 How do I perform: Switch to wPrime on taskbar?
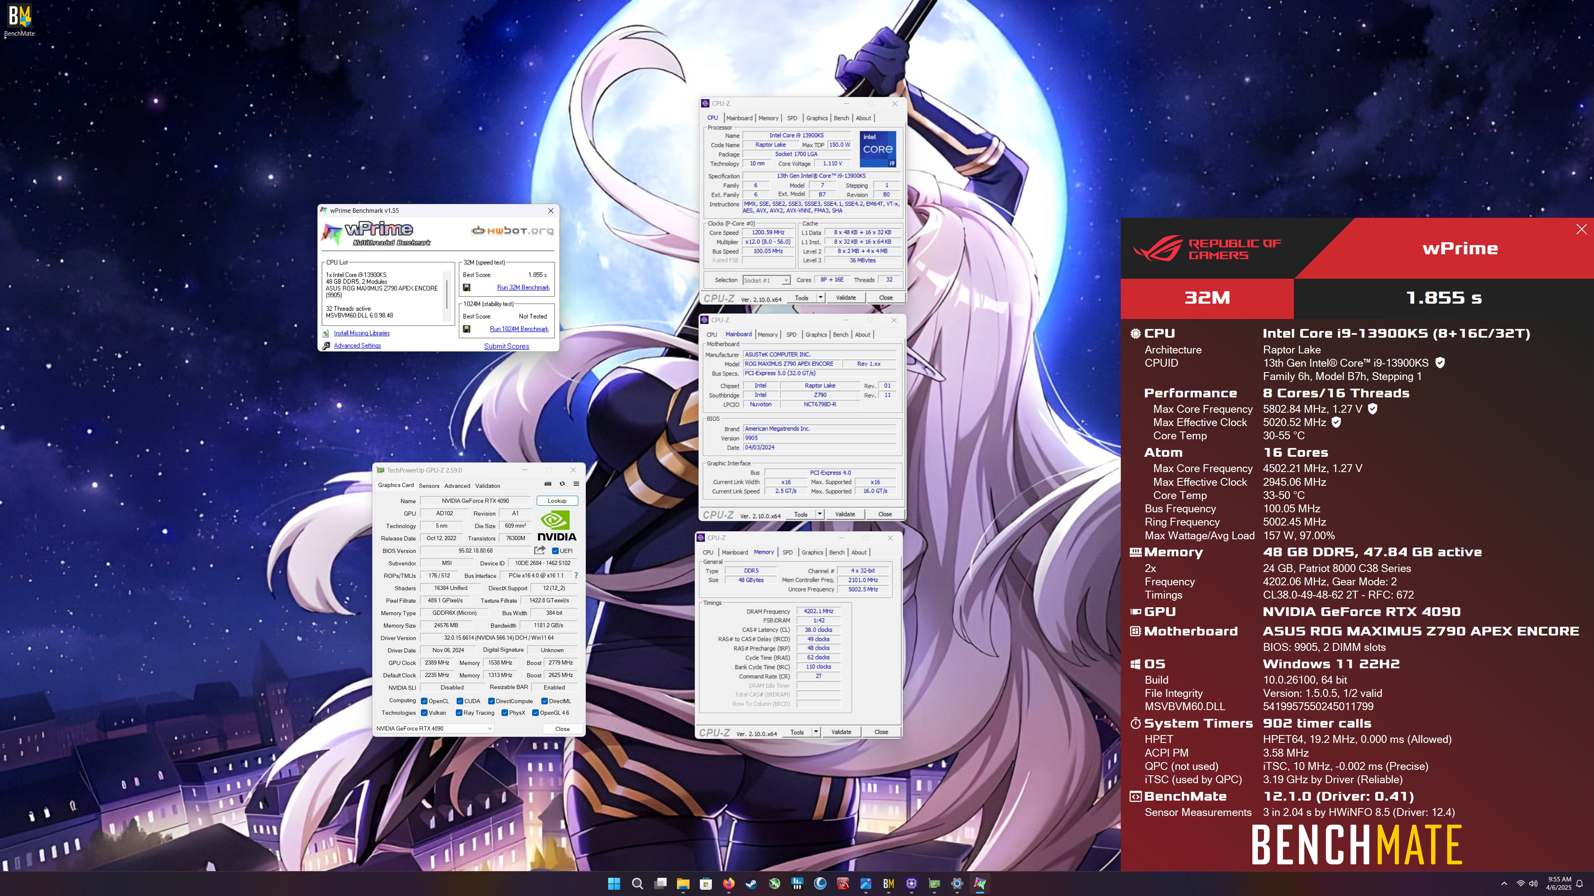pos(980,884)
